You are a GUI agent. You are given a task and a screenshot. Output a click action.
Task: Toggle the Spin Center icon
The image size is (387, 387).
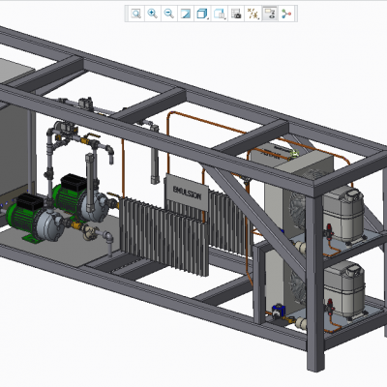pyautogui.click(x=286, y=14)
